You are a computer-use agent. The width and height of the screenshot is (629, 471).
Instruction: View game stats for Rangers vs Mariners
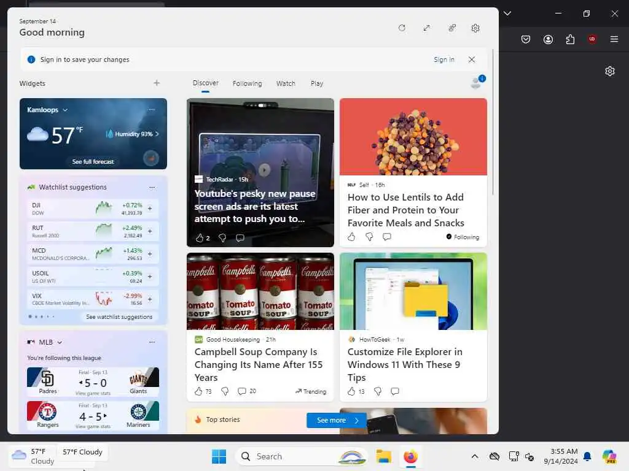point(93,427)
